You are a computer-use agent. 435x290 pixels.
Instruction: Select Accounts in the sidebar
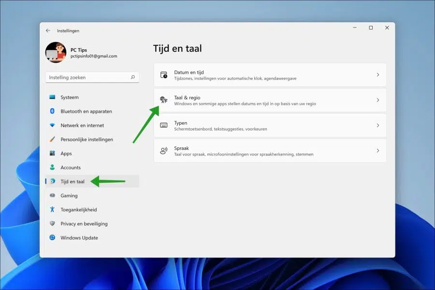pyautogui.click(x=92, y=167)
